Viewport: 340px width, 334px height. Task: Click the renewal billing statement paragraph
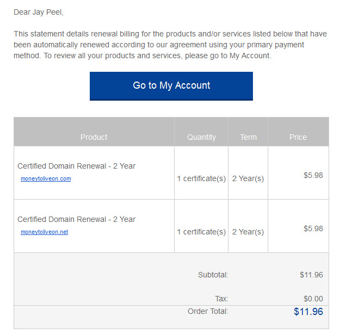pyautogui.click(x=170, y=45)
